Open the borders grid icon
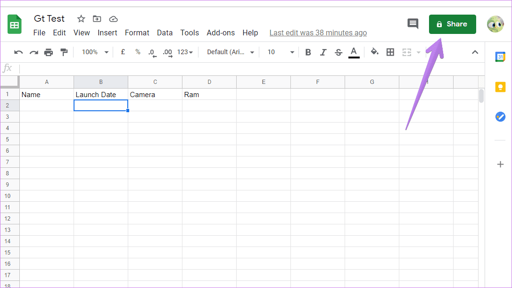This screenshot has width=512, height=288. [390, 52]
